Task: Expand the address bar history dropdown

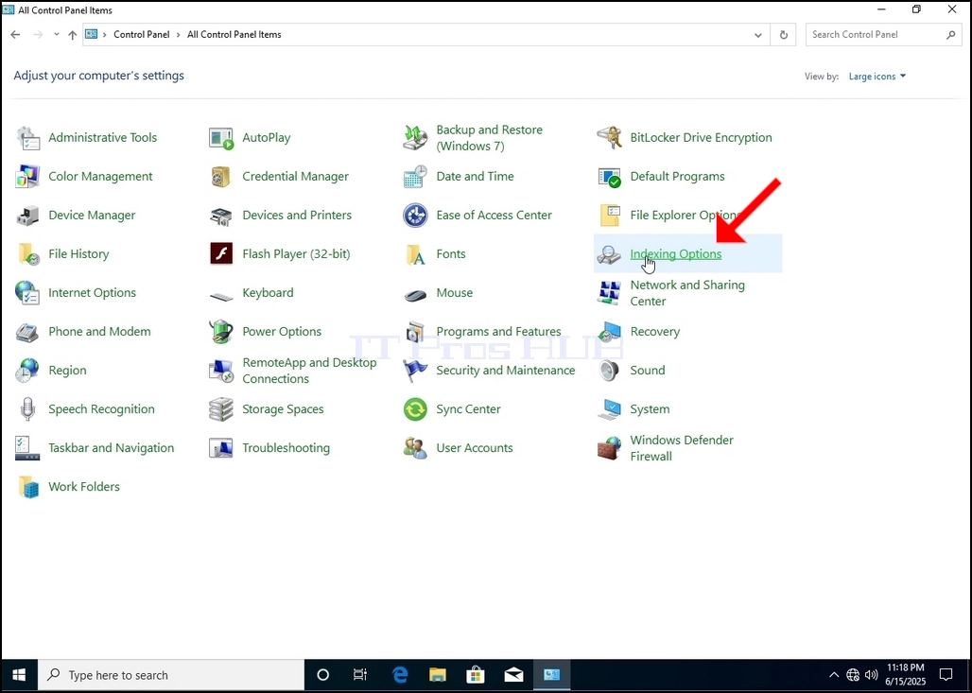Action: (x=758, y=35)
